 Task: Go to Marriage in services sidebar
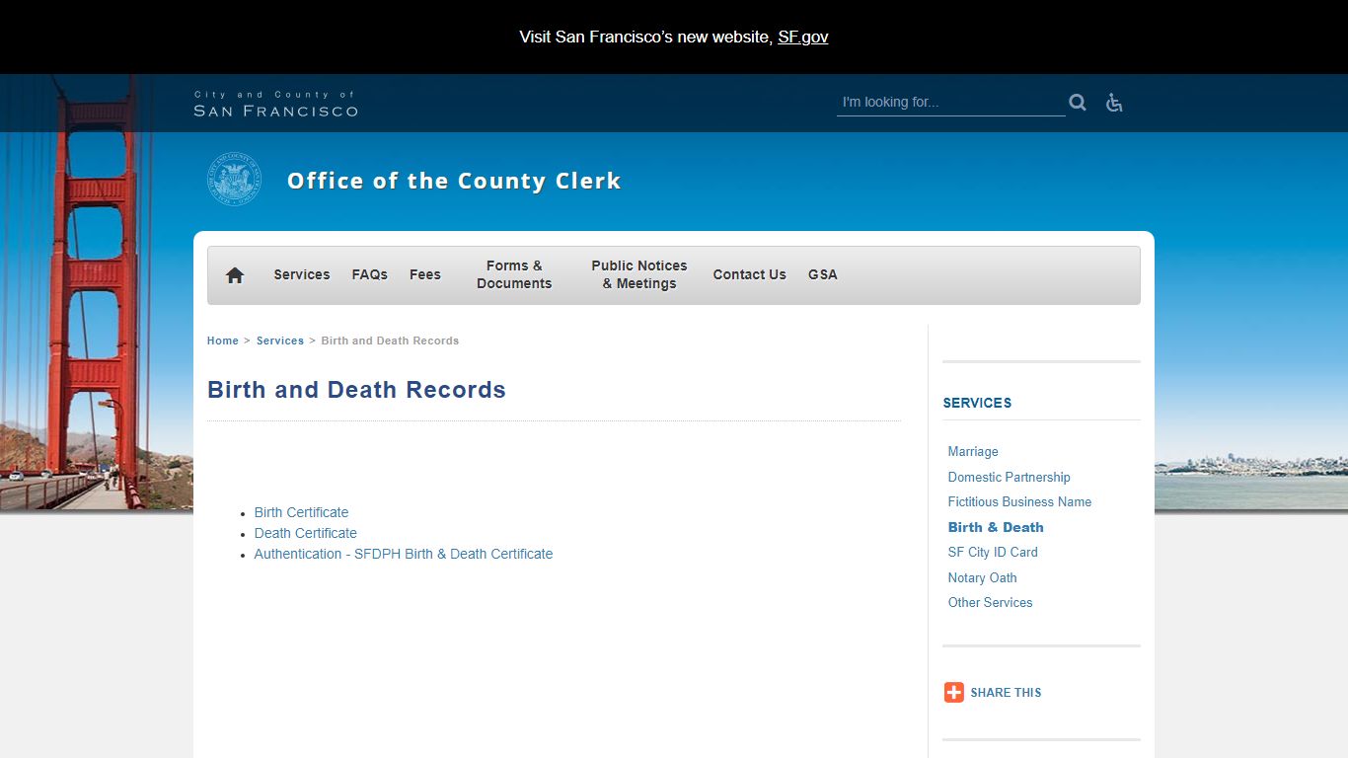click(973, 451)
